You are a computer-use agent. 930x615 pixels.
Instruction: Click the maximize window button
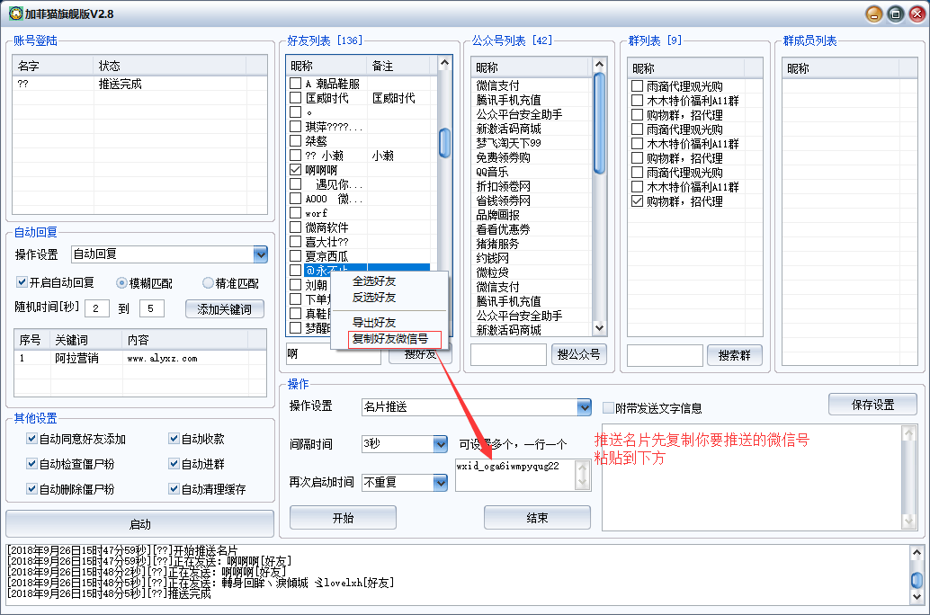(x=895, y=13)
